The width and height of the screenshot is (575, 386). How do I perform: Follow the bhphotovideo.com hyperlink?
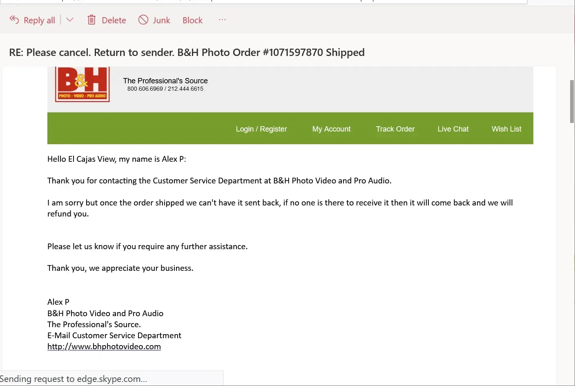(104, 346)
